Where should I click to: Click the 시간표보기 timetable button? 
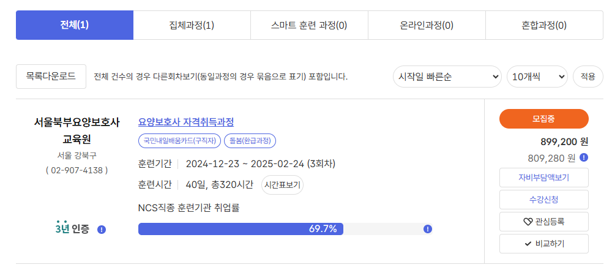coord(282,184)
